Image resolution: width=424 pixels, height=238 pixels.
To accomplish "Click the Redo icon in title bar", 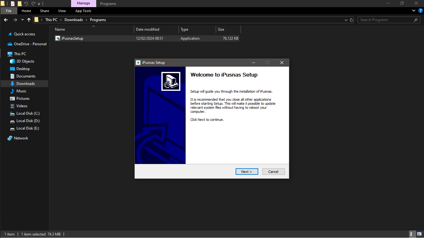I will pyautogui.click(x=33, y=4).
